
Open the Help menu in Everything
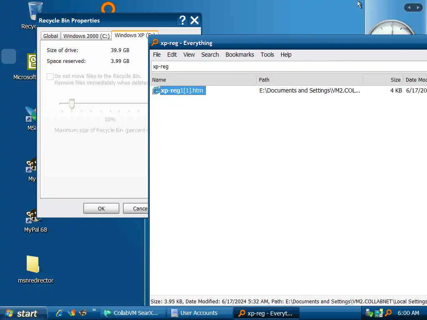pos(286,55)
